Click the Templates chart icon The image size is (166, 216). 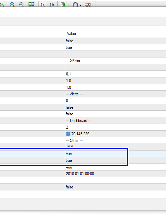pyautogui.click(x=88, y=4)
